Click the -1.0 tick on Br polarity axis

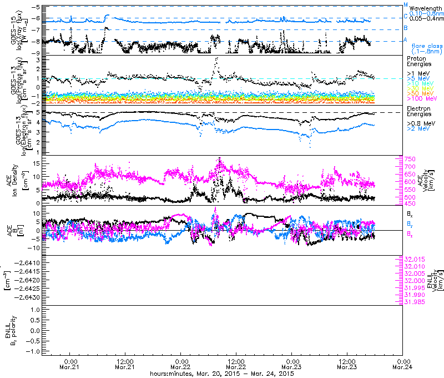pyautogui.click(x=33, y=351)
